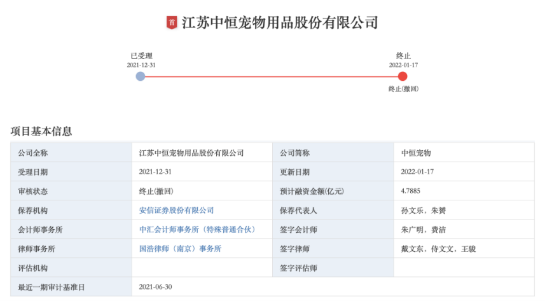
Task: Click the 签字评估师 label cell
Action: click(333, 267)
